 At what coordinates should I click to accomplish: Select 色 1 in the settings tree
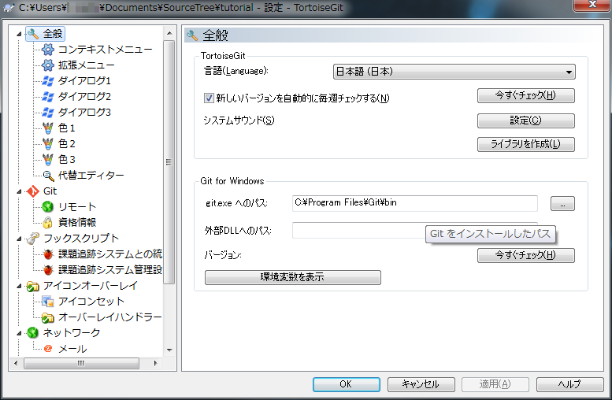66,128
